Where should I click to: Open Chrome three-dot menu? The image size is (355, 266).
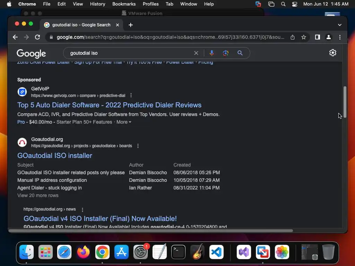click(340, 37)
